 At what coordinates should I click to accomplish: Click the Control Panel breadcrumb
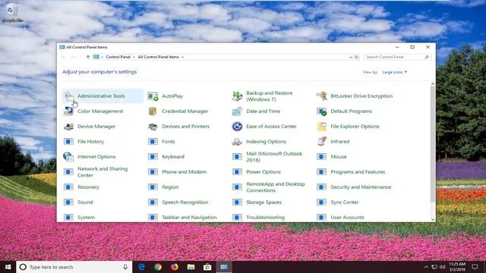coord(118,58)
